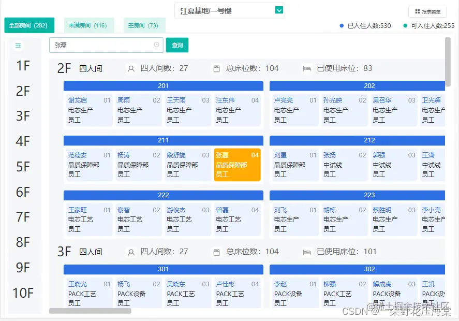459x321 pixels.
Task: Select bed card of 蔡胜明 in 223
Action: (394, 220)
